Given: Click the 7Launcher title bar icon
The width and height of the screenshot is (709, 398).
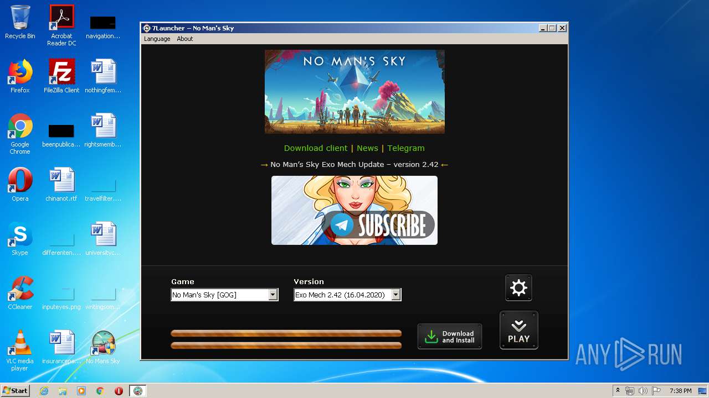Looking at the screenshot, I should tap(147, 28).
